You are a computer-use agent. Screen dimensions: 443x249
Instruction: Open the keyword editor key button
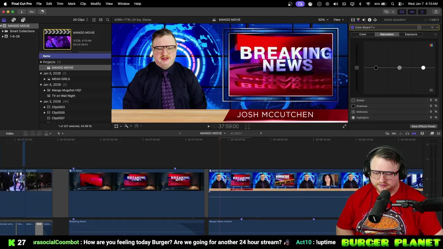point(31,11)
